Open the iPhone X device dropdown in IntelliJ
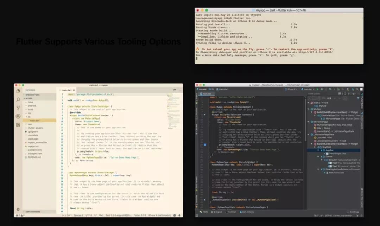The width and height of the screenshot is (380, 226). coord(291,89)
